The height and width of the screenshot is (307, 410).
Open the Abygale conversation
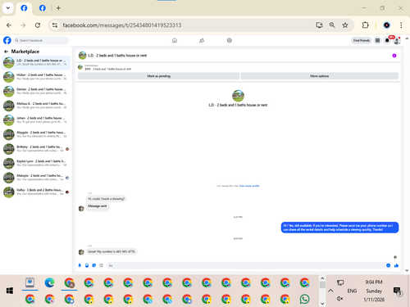coord(36,134)
